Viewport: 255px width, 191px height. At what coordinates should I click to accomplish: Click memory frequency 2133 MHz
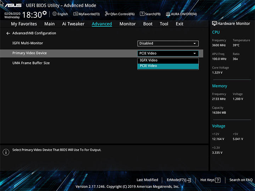click(x=219, y=99)
